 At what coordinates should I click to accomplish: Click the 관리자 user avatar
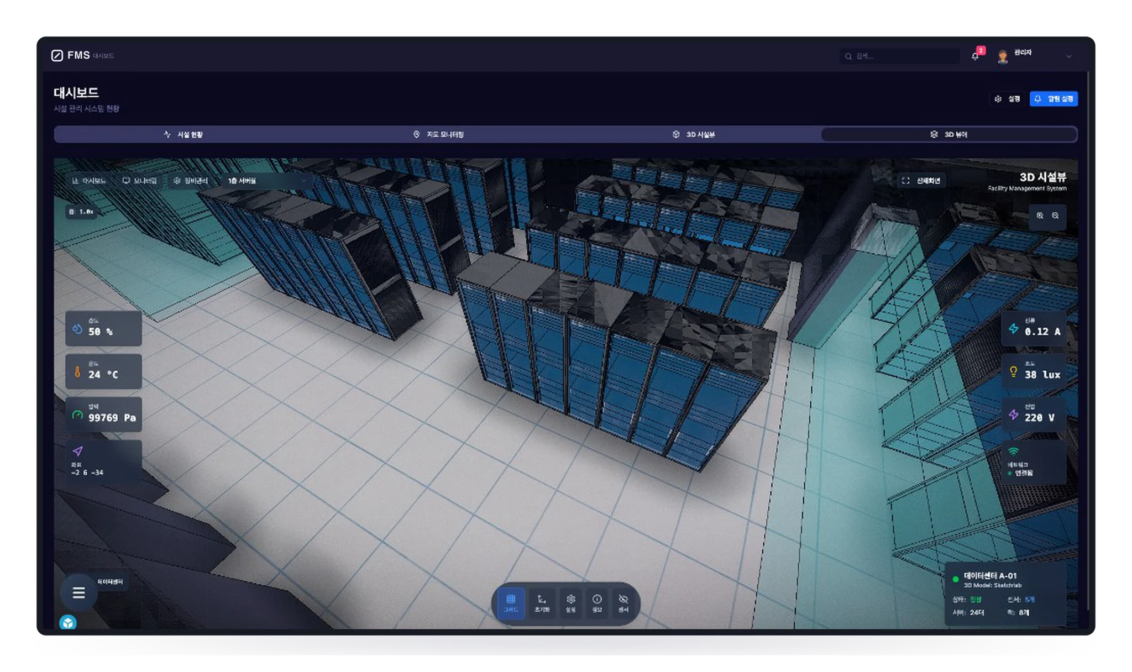(x=1003, y=56)
